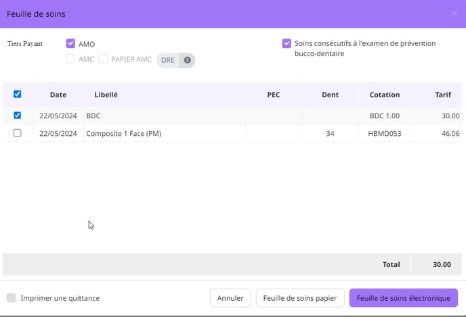This screenshot has width=466, height=317.
Task: Click the 46.06 tarif value
Action: (450, 133)
